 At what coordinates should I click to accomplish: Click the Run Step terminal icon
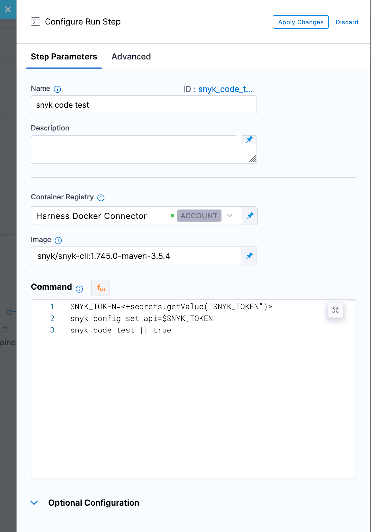point(35,22)
